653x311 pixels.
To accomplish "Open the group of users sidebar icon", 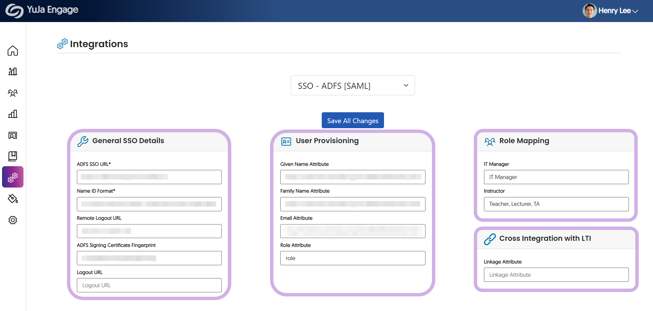I will tap(13, 93).
